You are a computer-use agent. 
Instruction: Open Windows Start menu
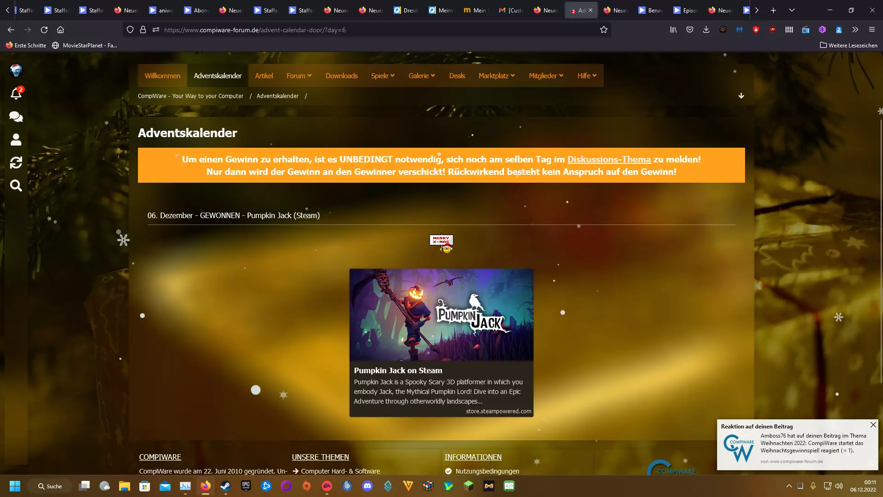tap(15, 486)
